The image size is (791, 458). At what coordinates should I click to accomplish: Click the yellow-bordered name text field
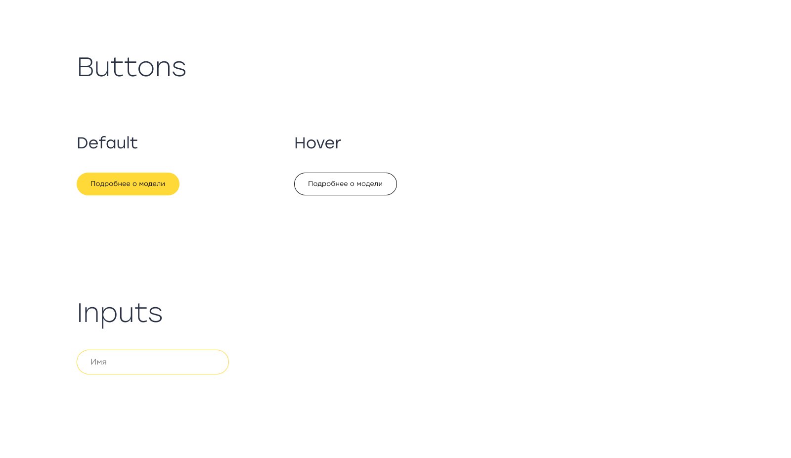[152, 362]
